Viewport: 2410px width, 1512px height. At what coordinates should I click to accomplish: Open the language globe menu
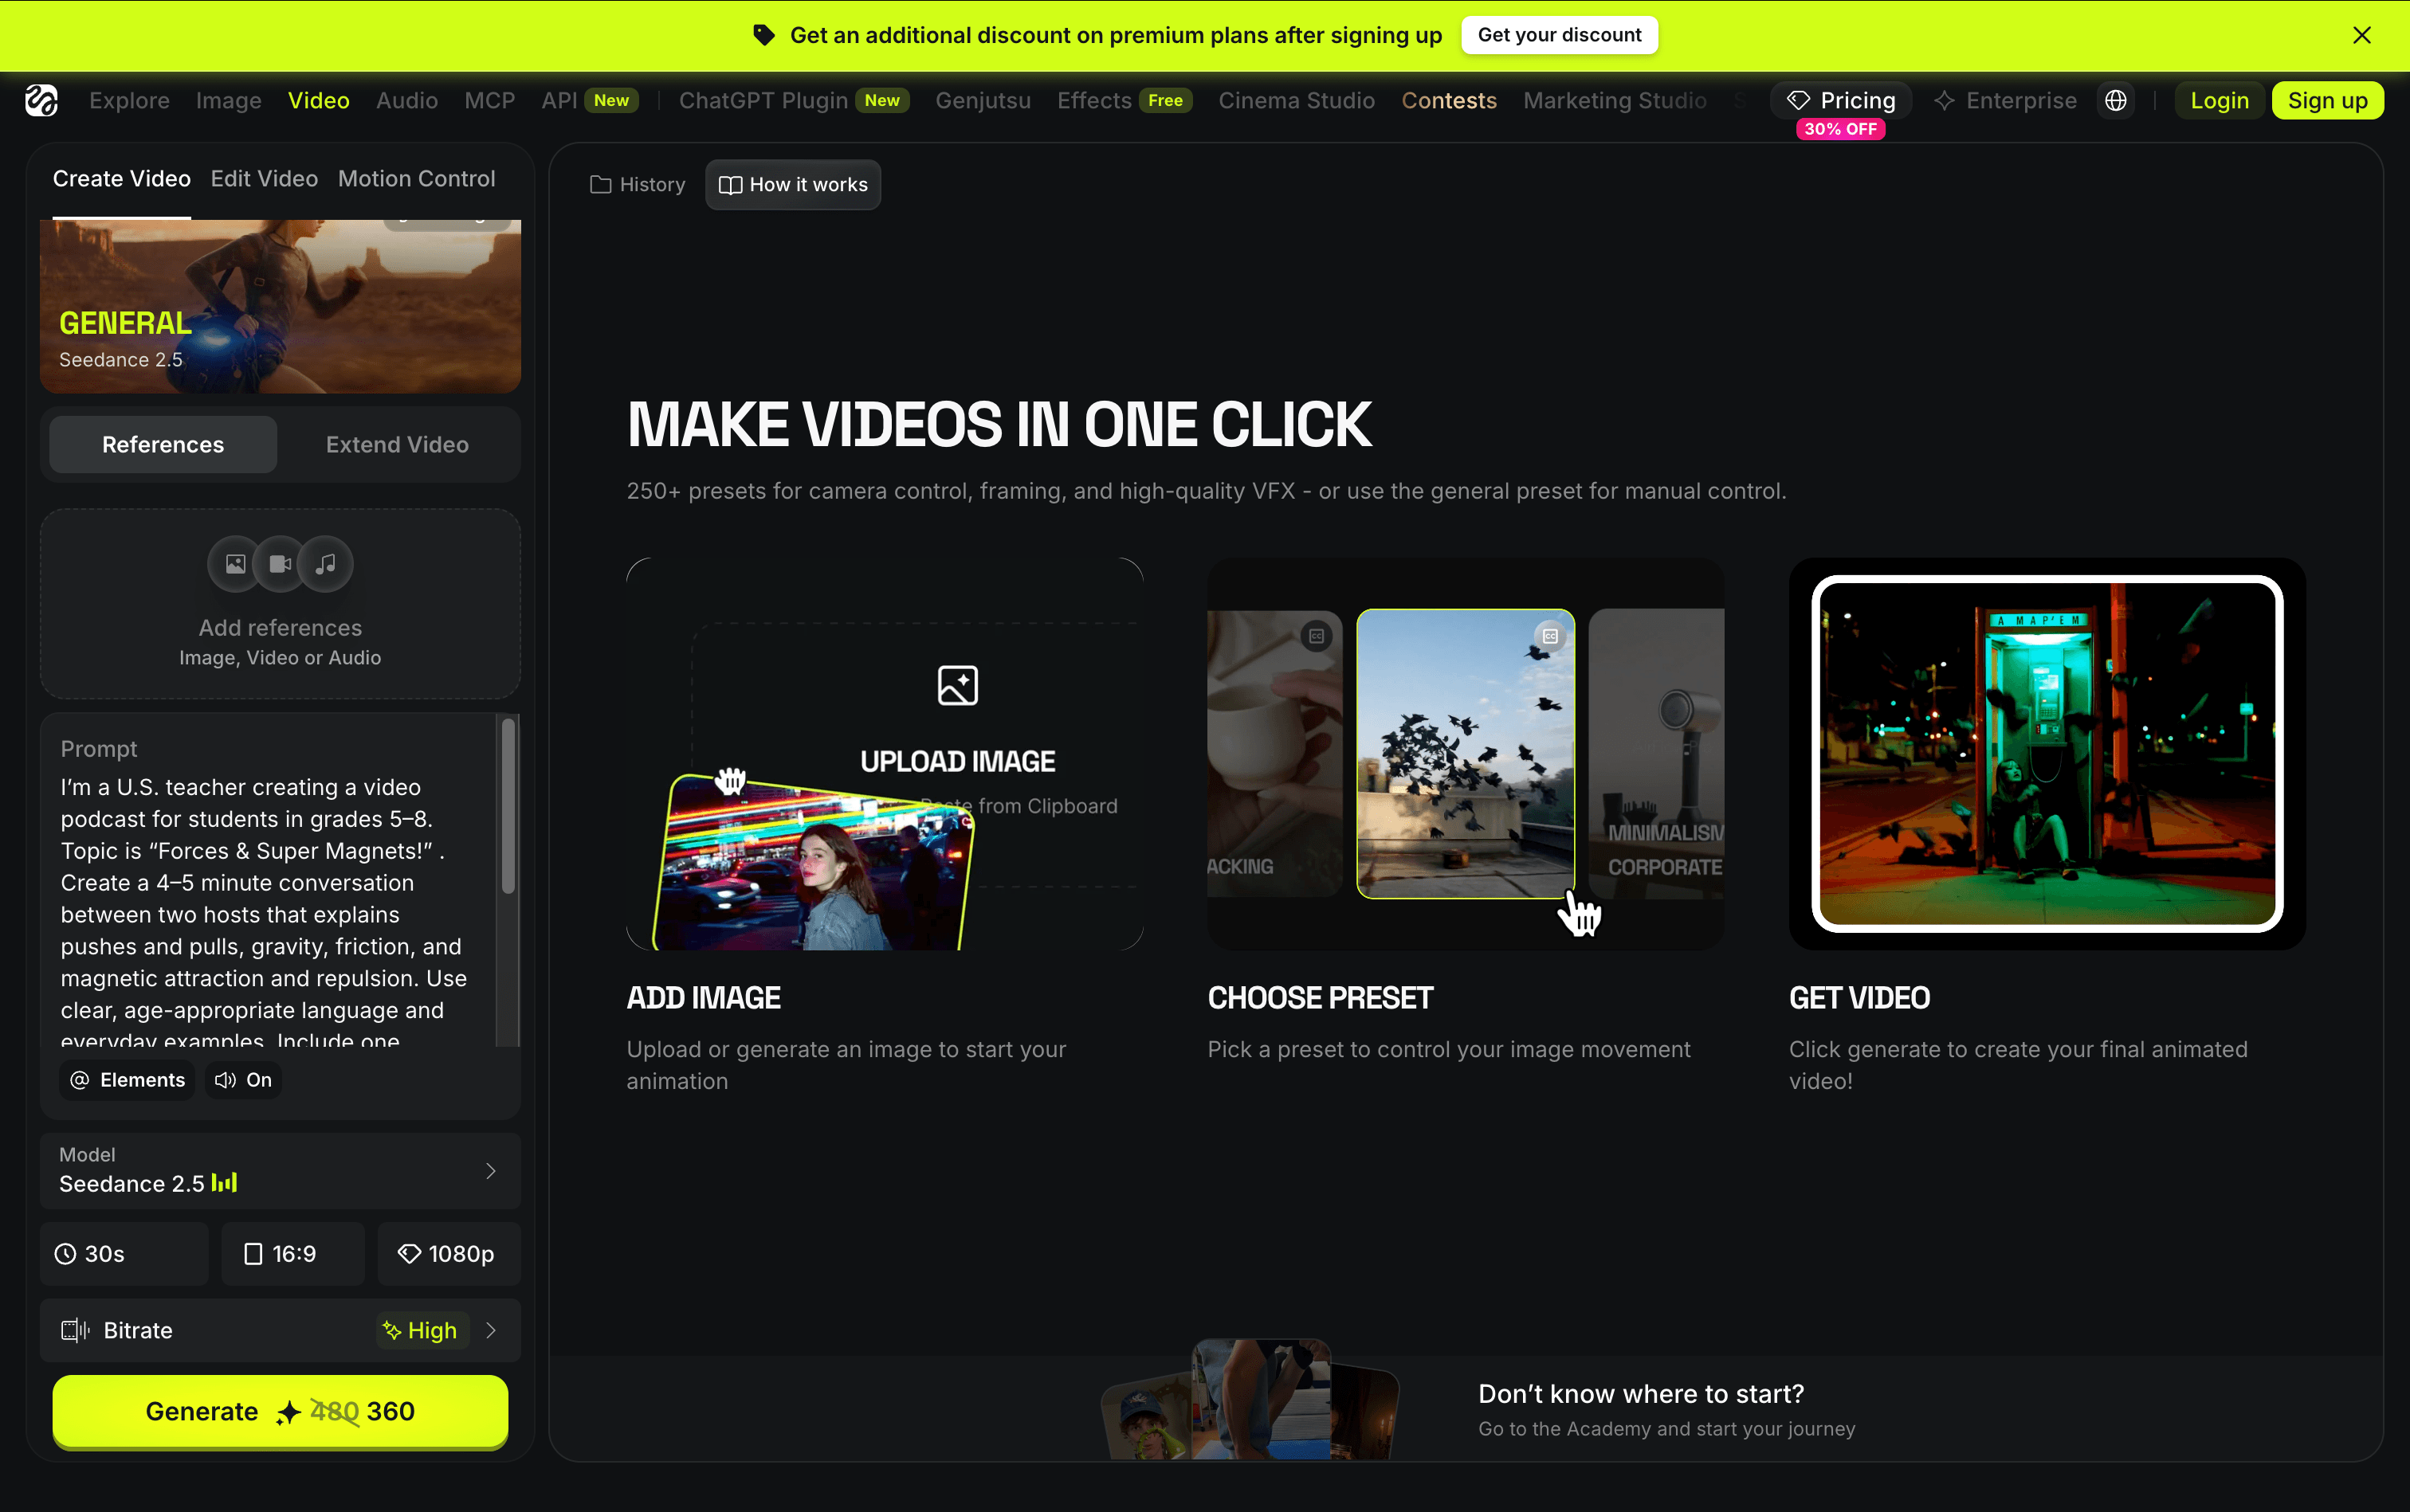click(2116, 100)
